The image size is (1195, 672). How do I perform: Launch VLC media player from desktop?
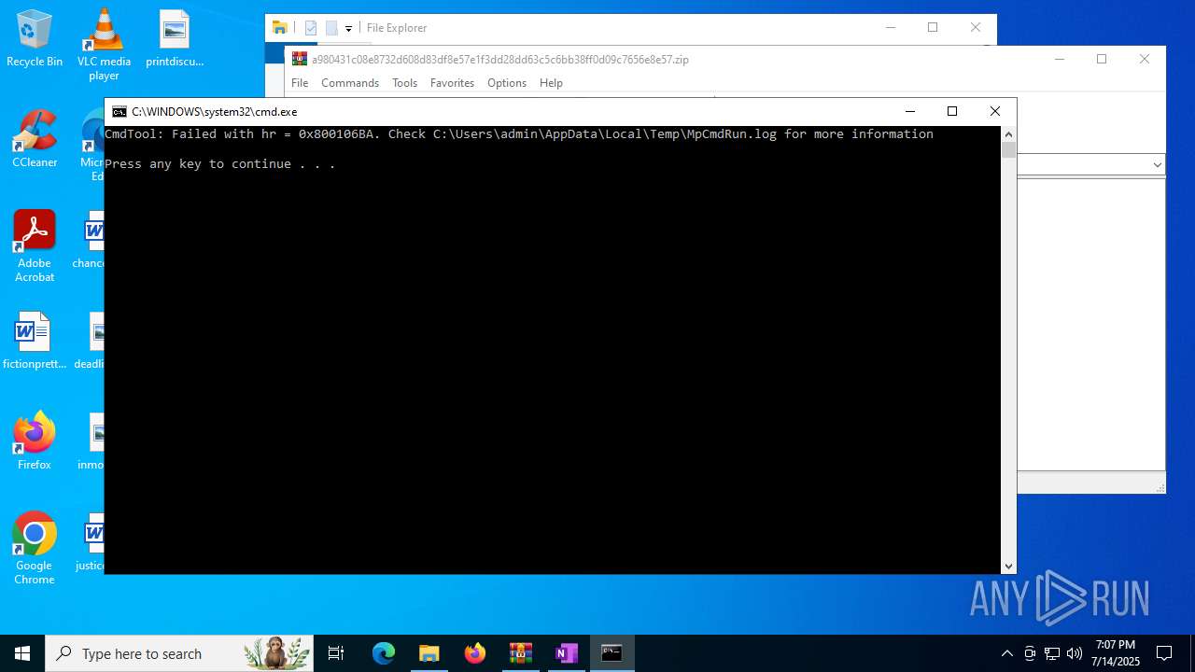tap(104, 45)
